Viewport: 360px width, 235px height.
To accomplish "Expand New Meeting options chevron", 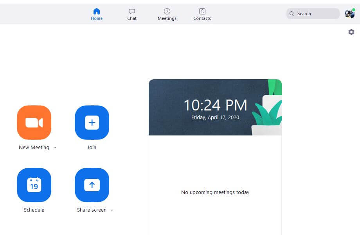I will coord(55,148).
